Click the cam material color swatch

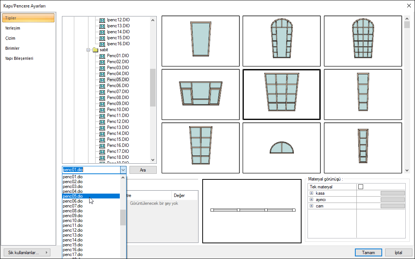392,206
